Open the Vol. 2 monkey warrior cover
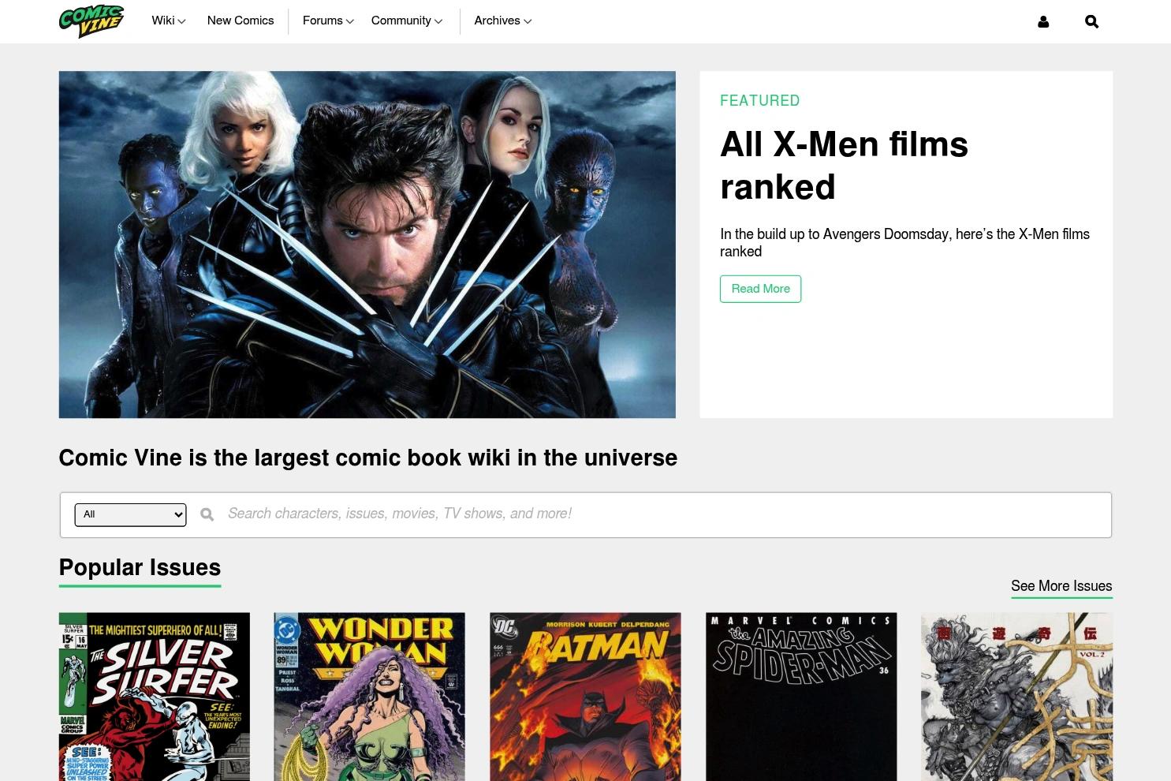Image resolution: width=1171 pixels, height=781 pixels. click(x=1017, y=697)
